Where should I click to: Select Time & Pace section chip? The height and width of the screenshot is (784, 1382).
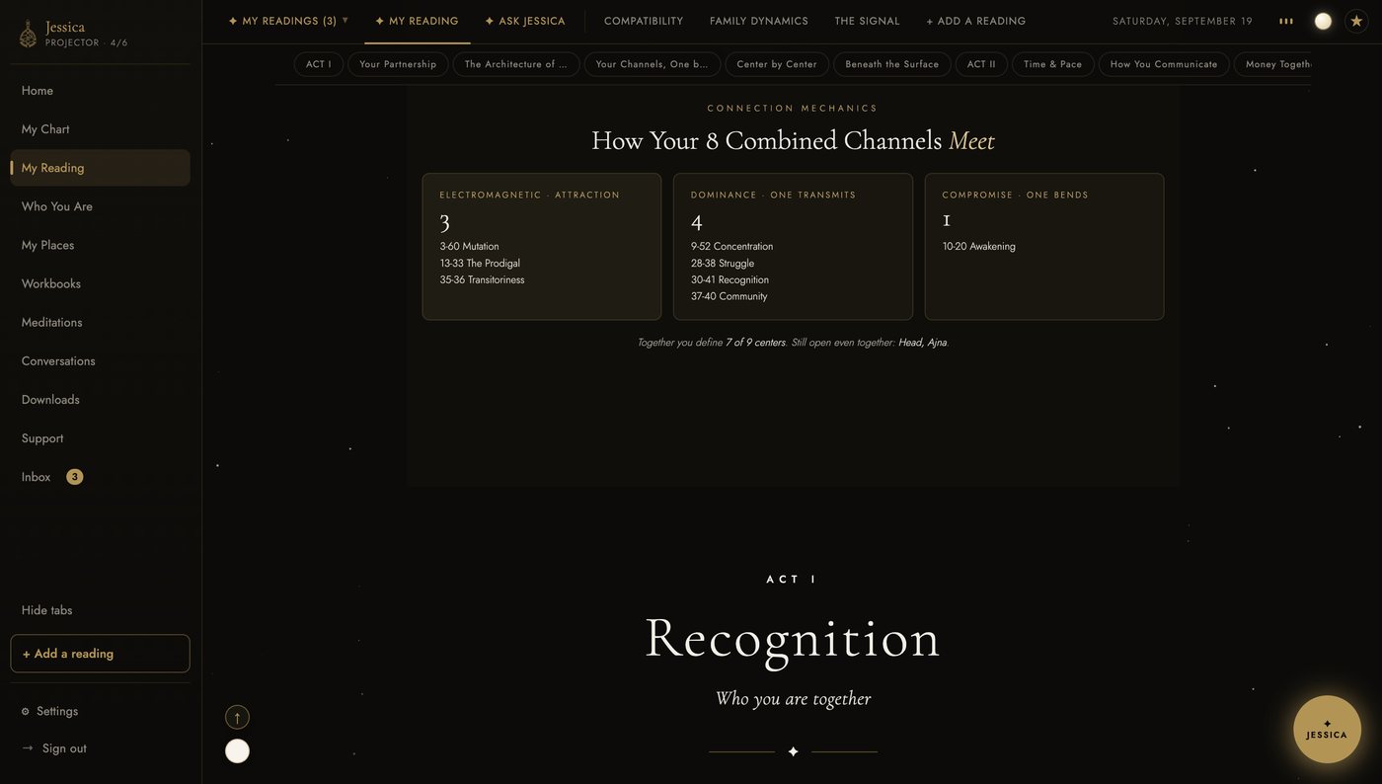(1052, 64)
